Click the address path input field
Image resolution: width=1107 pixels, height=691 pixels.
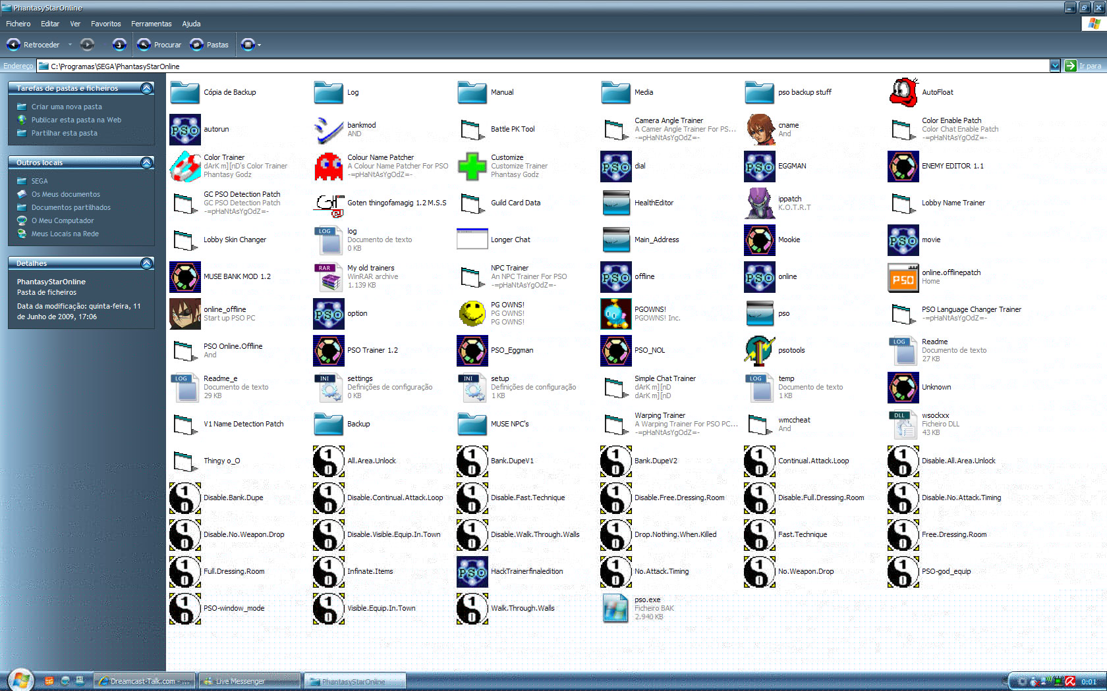[x=543, y=66]
